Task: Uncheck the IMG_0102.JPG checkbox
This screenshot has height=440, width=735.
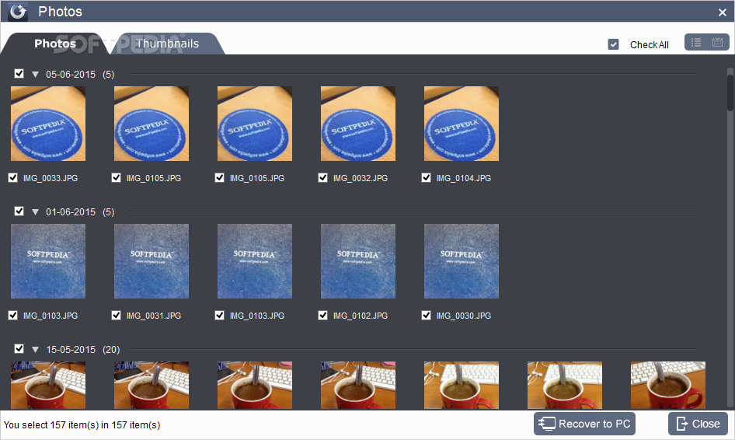Action: (323, 315)
